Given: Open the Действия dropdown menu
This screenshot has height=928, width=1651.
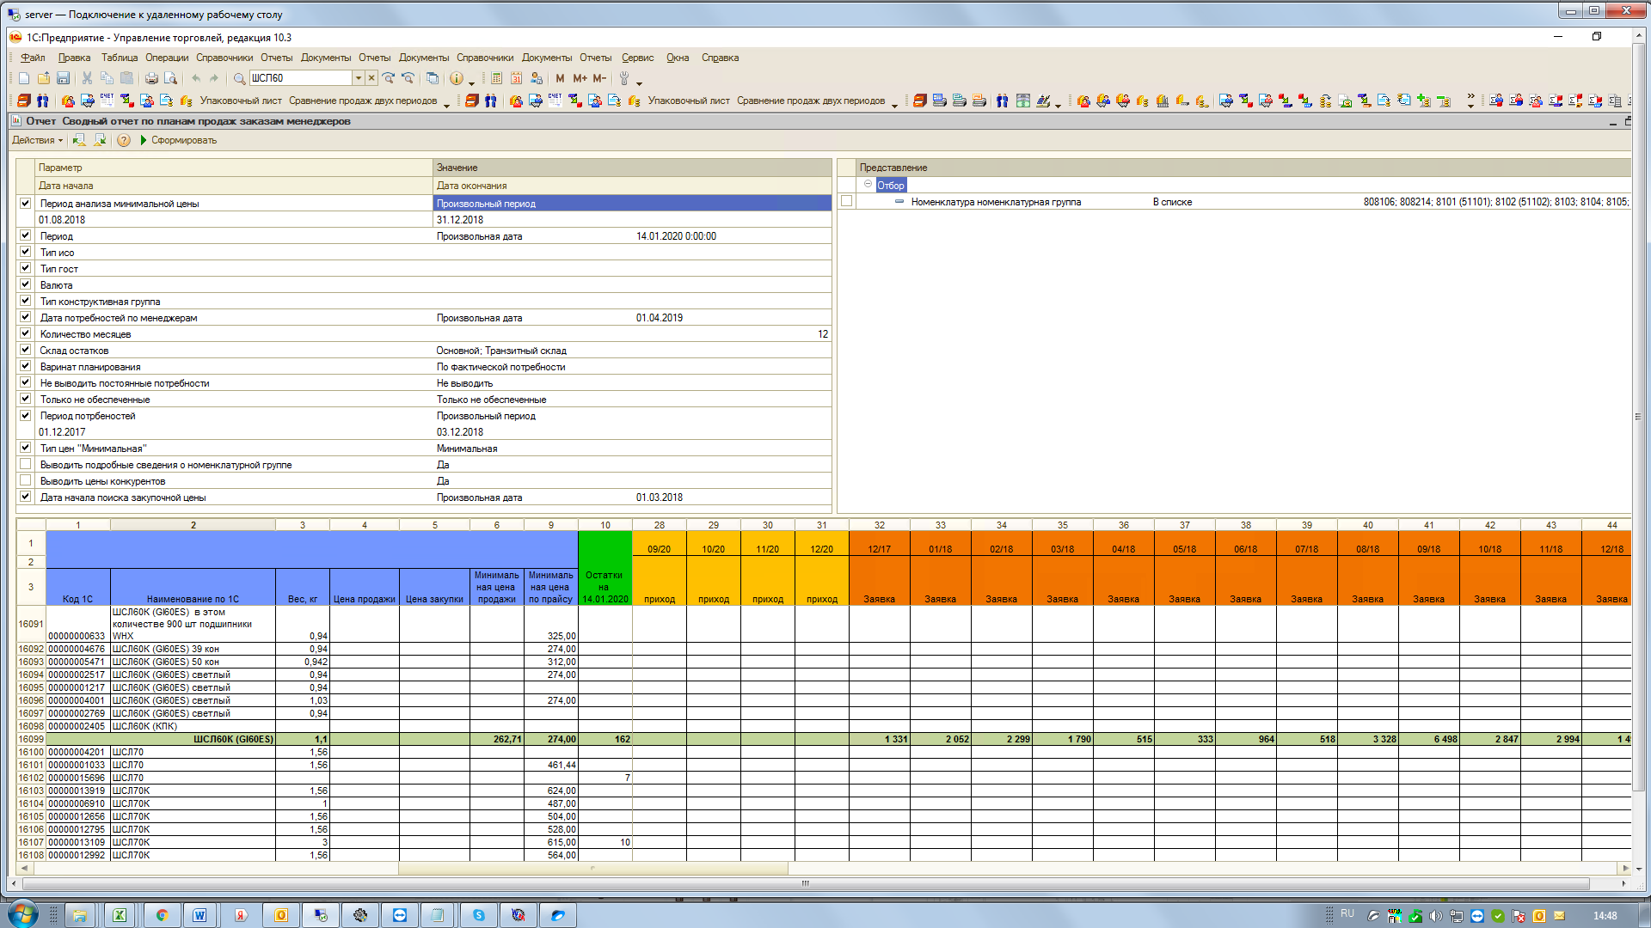Looking at the screenshot, I should point(37,140).
